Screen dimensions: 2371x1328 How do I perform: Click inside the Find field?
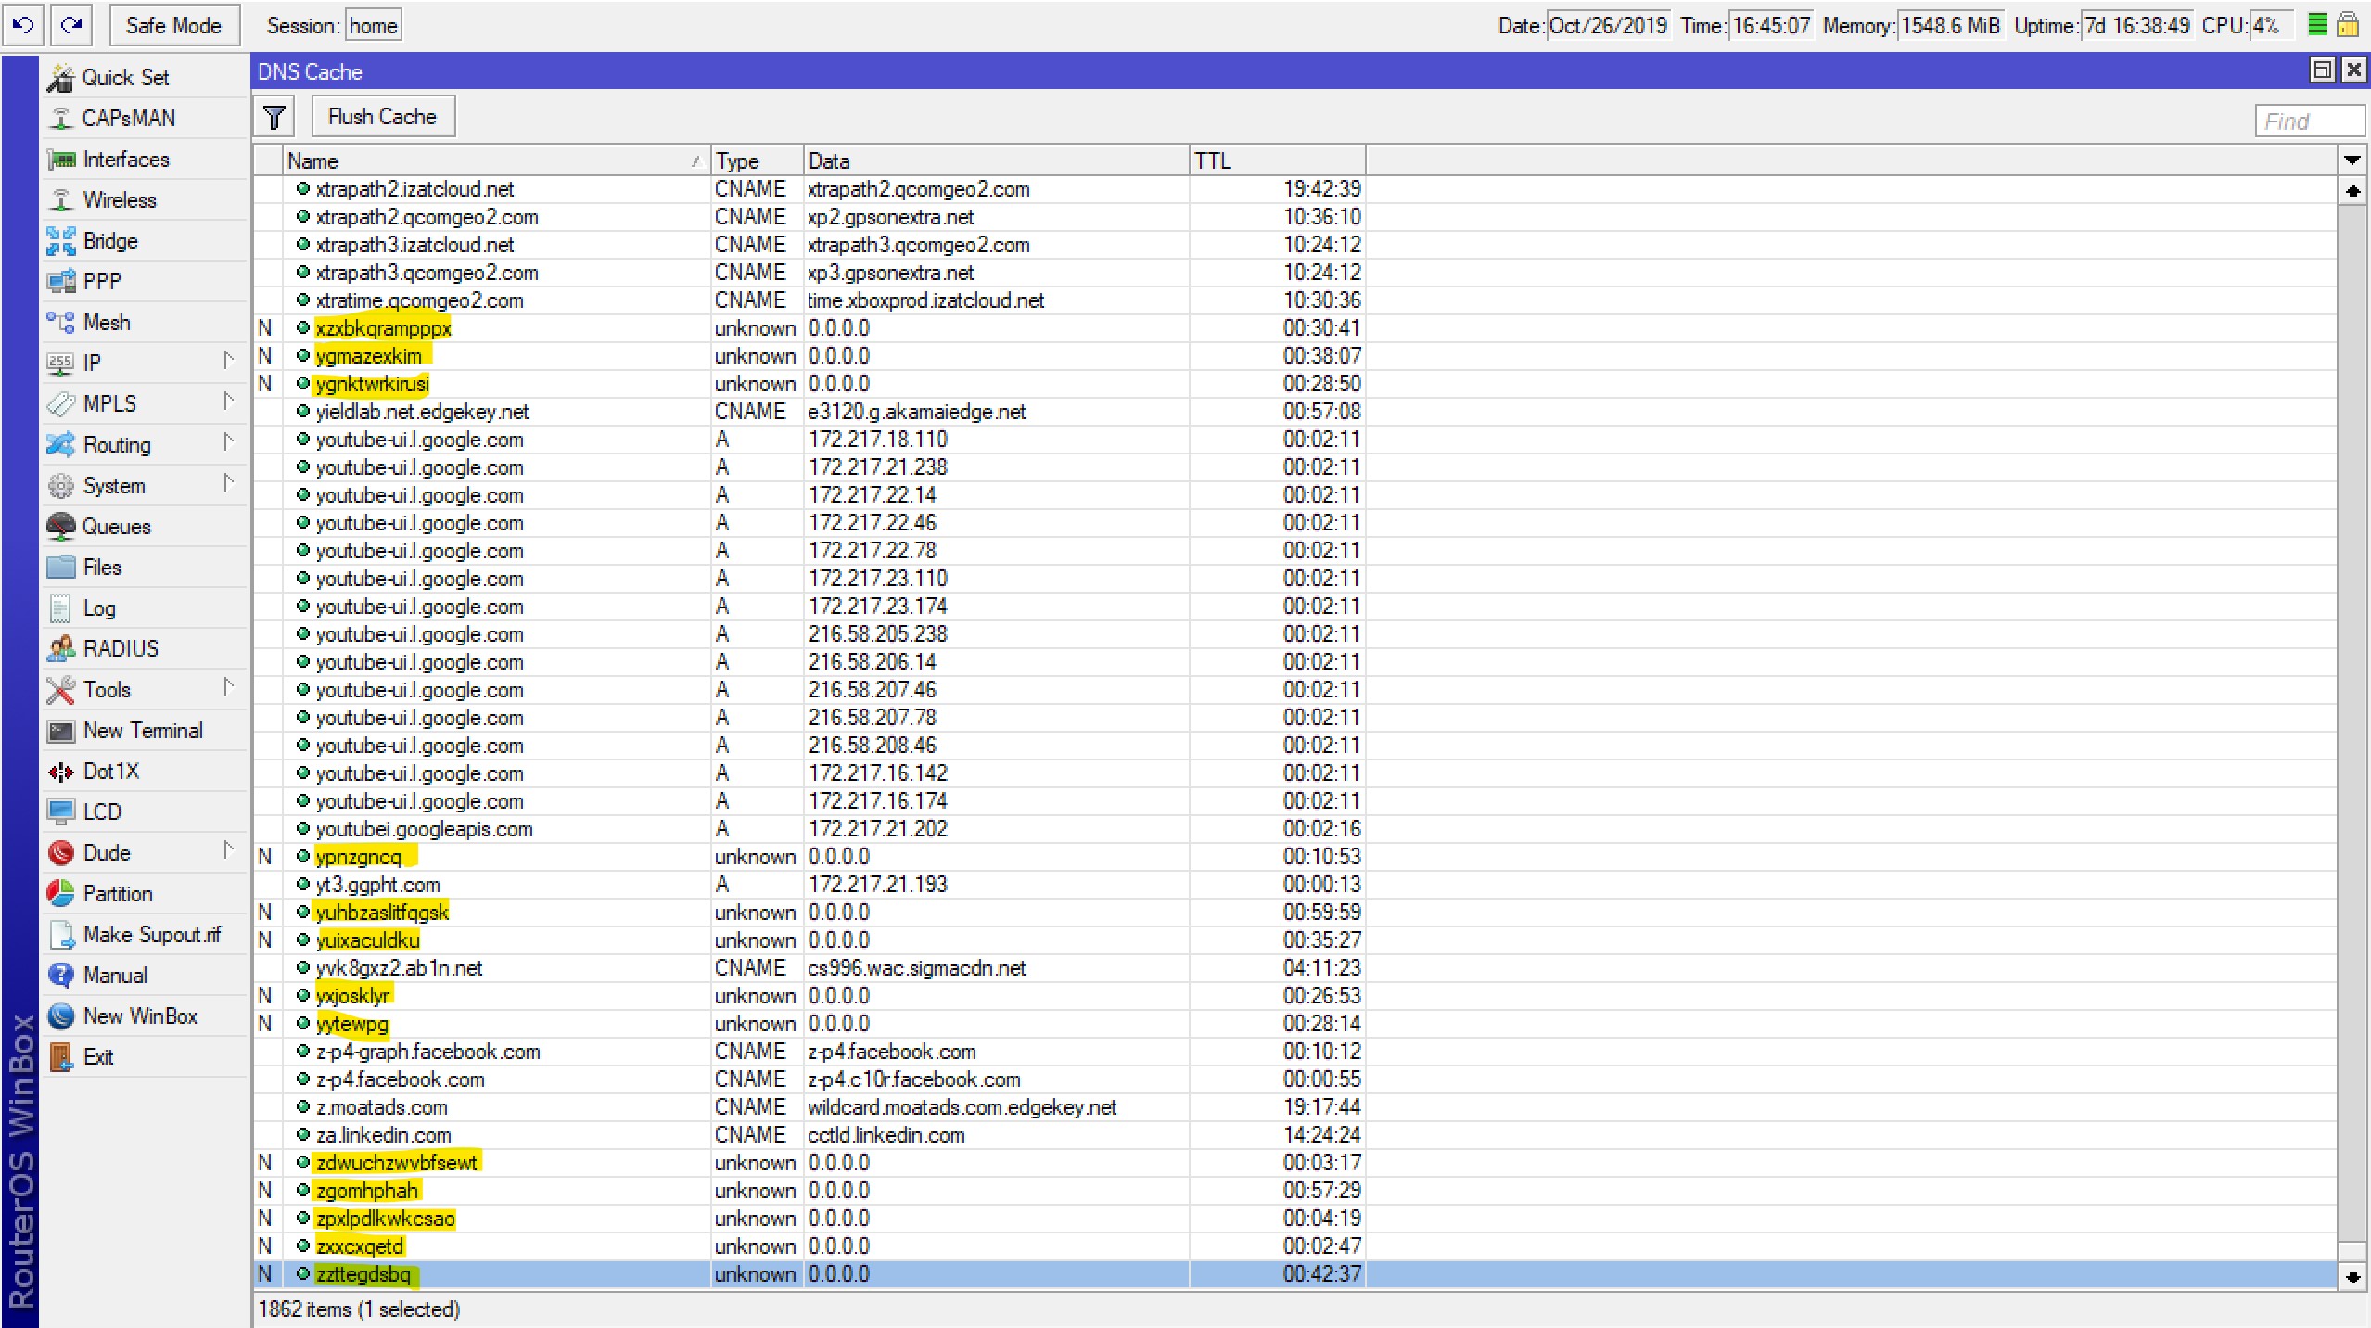[2308, 120]
